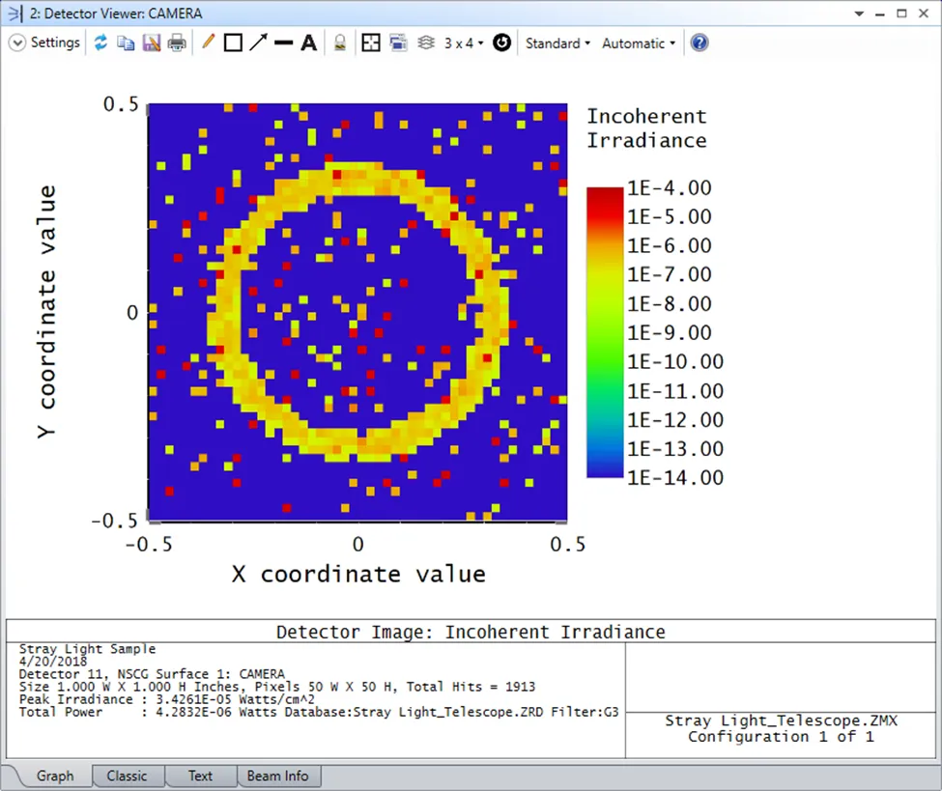Open the Beam Info tab
The width and height of the screenshot is (942, 791).
277,776
